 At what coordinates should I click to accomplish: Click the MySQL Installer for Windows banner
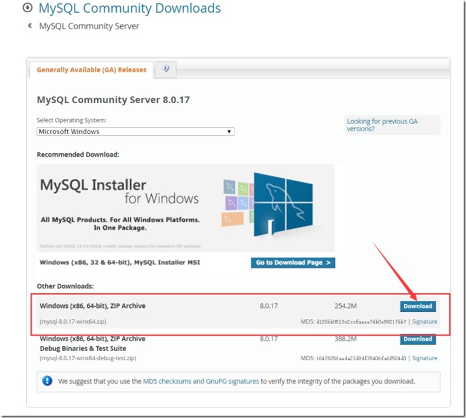coord(185,208)
